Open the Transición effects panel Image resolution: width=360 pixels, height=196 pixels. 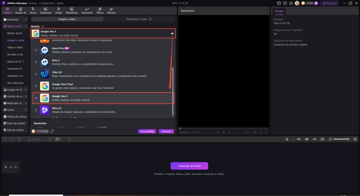pos(87,11)
